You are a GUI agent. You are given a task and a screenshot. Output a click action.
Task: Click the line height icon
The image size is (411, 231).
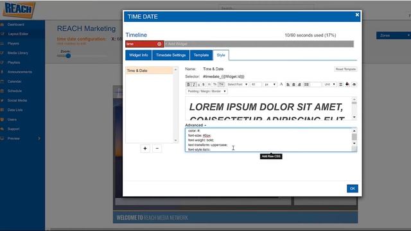[306, 84]
